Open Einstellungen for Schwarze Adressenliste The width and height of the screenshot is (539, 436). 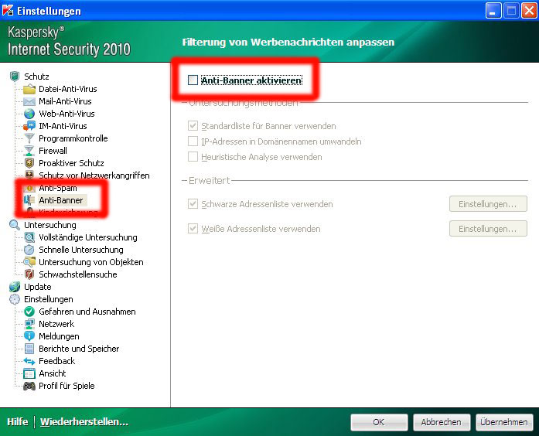point(487,204)
